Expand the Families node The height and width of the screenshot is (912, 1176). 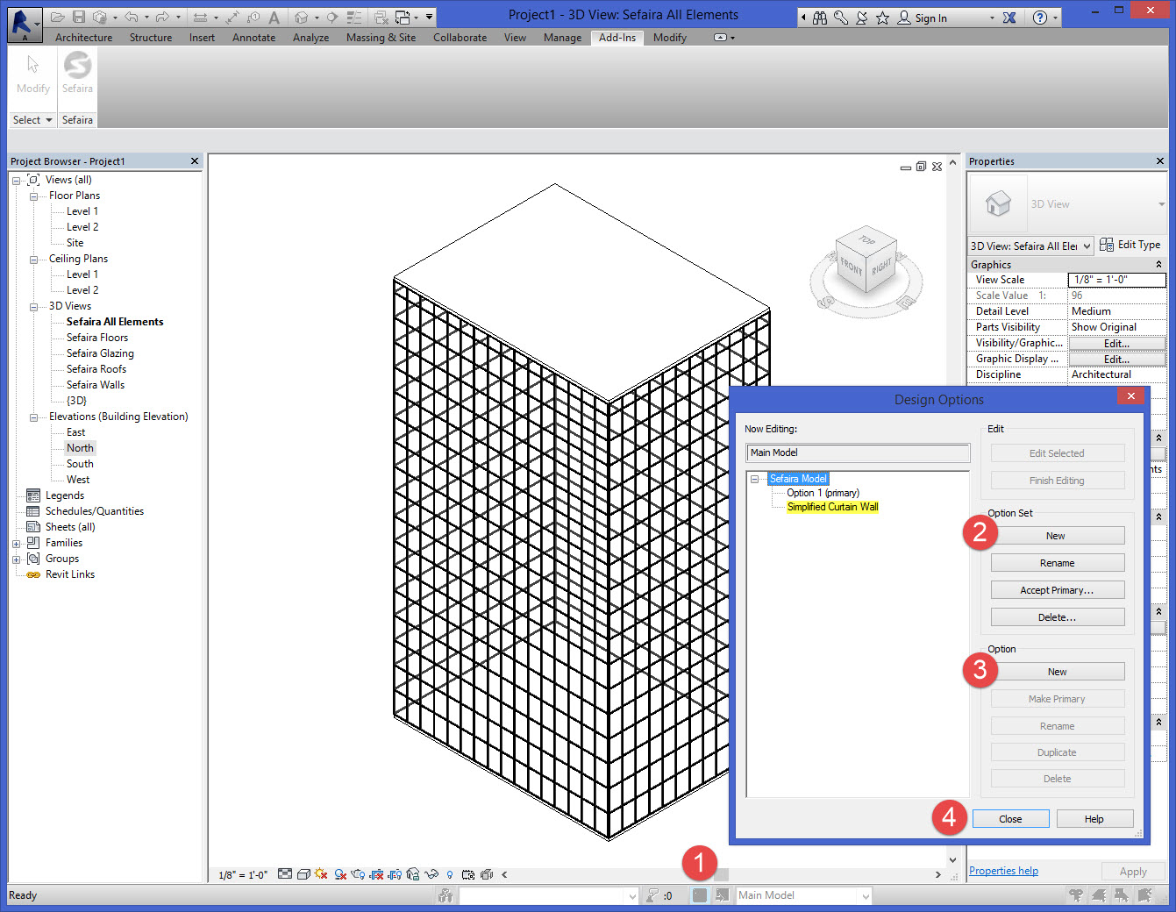pyautogui.click(x=16, y=543)
